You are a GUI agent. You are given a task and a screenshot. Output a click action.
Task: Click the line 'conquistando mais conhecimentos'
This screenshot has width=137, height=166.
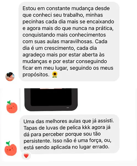[x=64, y=35]
